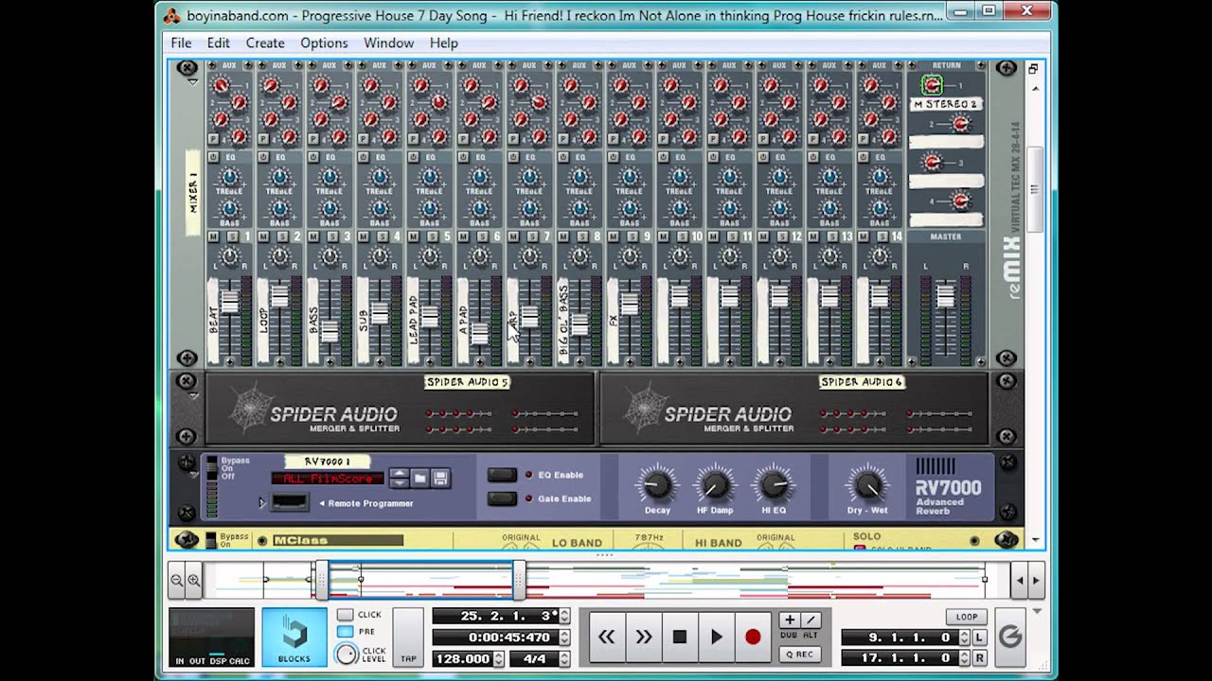Click the Beat channel fader

230,303
